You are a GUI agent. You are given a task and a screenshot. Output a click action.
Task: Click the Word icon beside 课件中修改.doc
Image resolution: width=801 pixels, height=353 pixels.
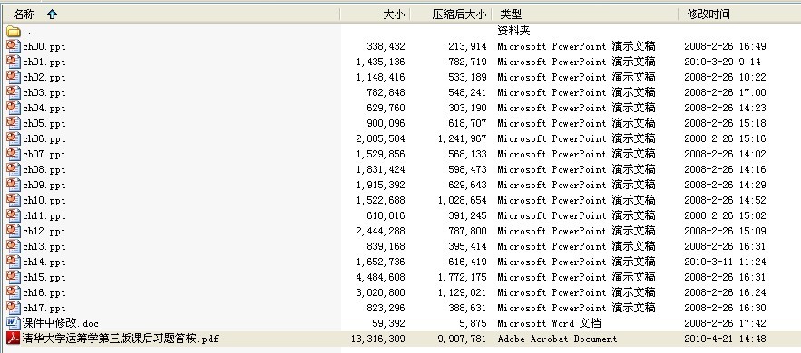click(14, 322)
